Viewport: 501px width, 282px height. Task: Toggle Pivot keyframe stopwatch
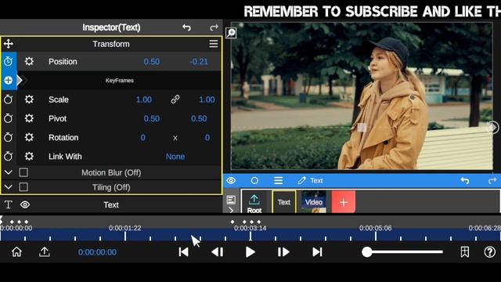point(9,118)
